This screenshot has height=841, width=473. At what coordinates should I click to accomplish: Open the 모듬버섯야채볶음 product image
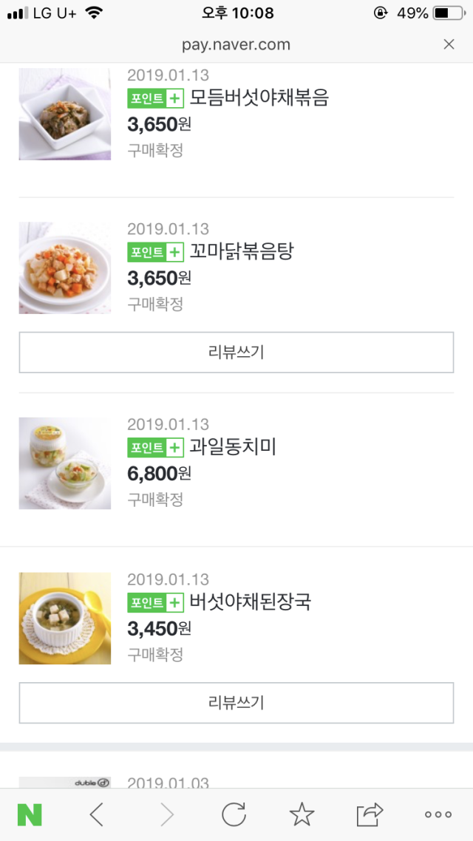(65, 114)
